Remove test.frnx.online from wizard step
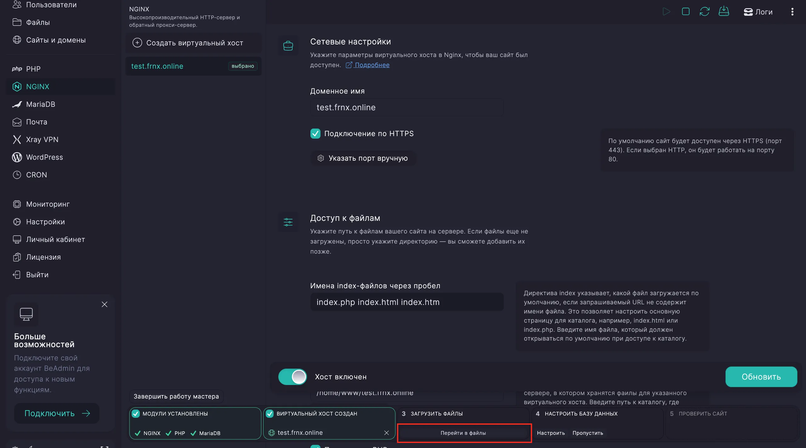The width and height of the screenshot is (806, 448). pyautogui.click(x=387, y=433)
